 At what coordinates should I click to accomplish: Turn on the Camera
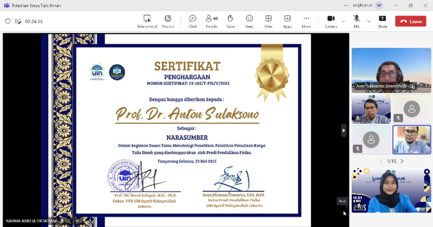point(331,21)
